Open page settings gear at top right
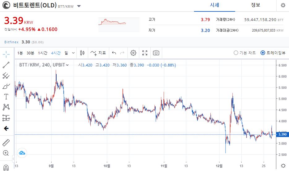The width and height of the screenshot is (289, 171). coord(283,5)
